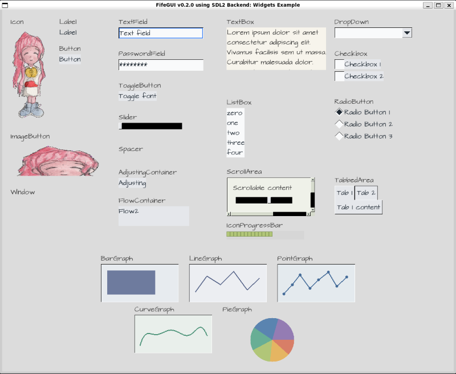This screenshot has width=456, height=374.
Task: Select Tab 1 in the TabbedArea
Action: [x=344, y=193]
